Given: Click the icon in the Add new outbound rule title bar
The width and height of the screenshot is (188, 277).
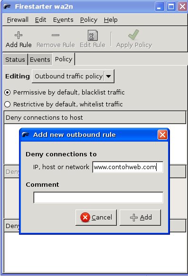Looking at the screenshot, I should point(26,135).
